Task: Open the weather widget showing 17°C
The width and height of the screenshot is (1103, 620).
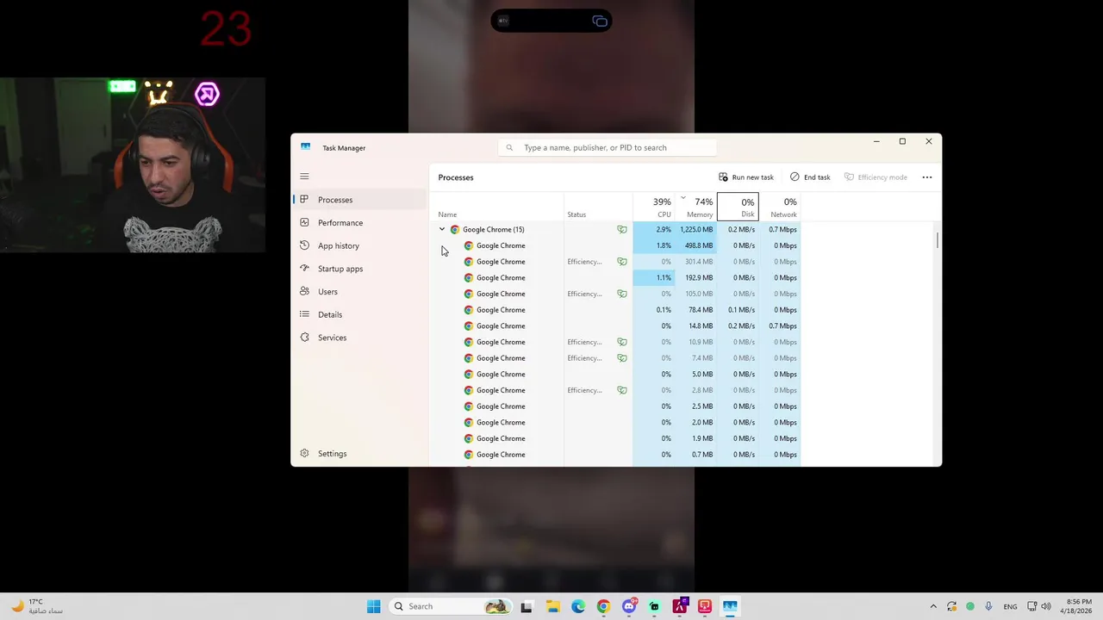Action: (x=36, y=606)
